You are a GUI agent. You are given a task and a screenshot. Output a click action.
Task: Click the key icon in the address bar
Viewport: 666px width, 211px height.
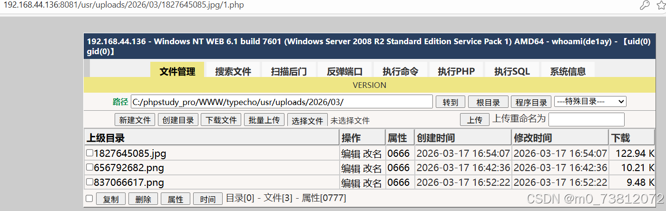[x=645, y=5]
